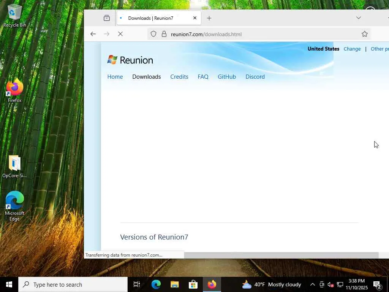Open the weather widget showing 40°F Mostly cloudy

pyautogui.click(x=271, y=284)
